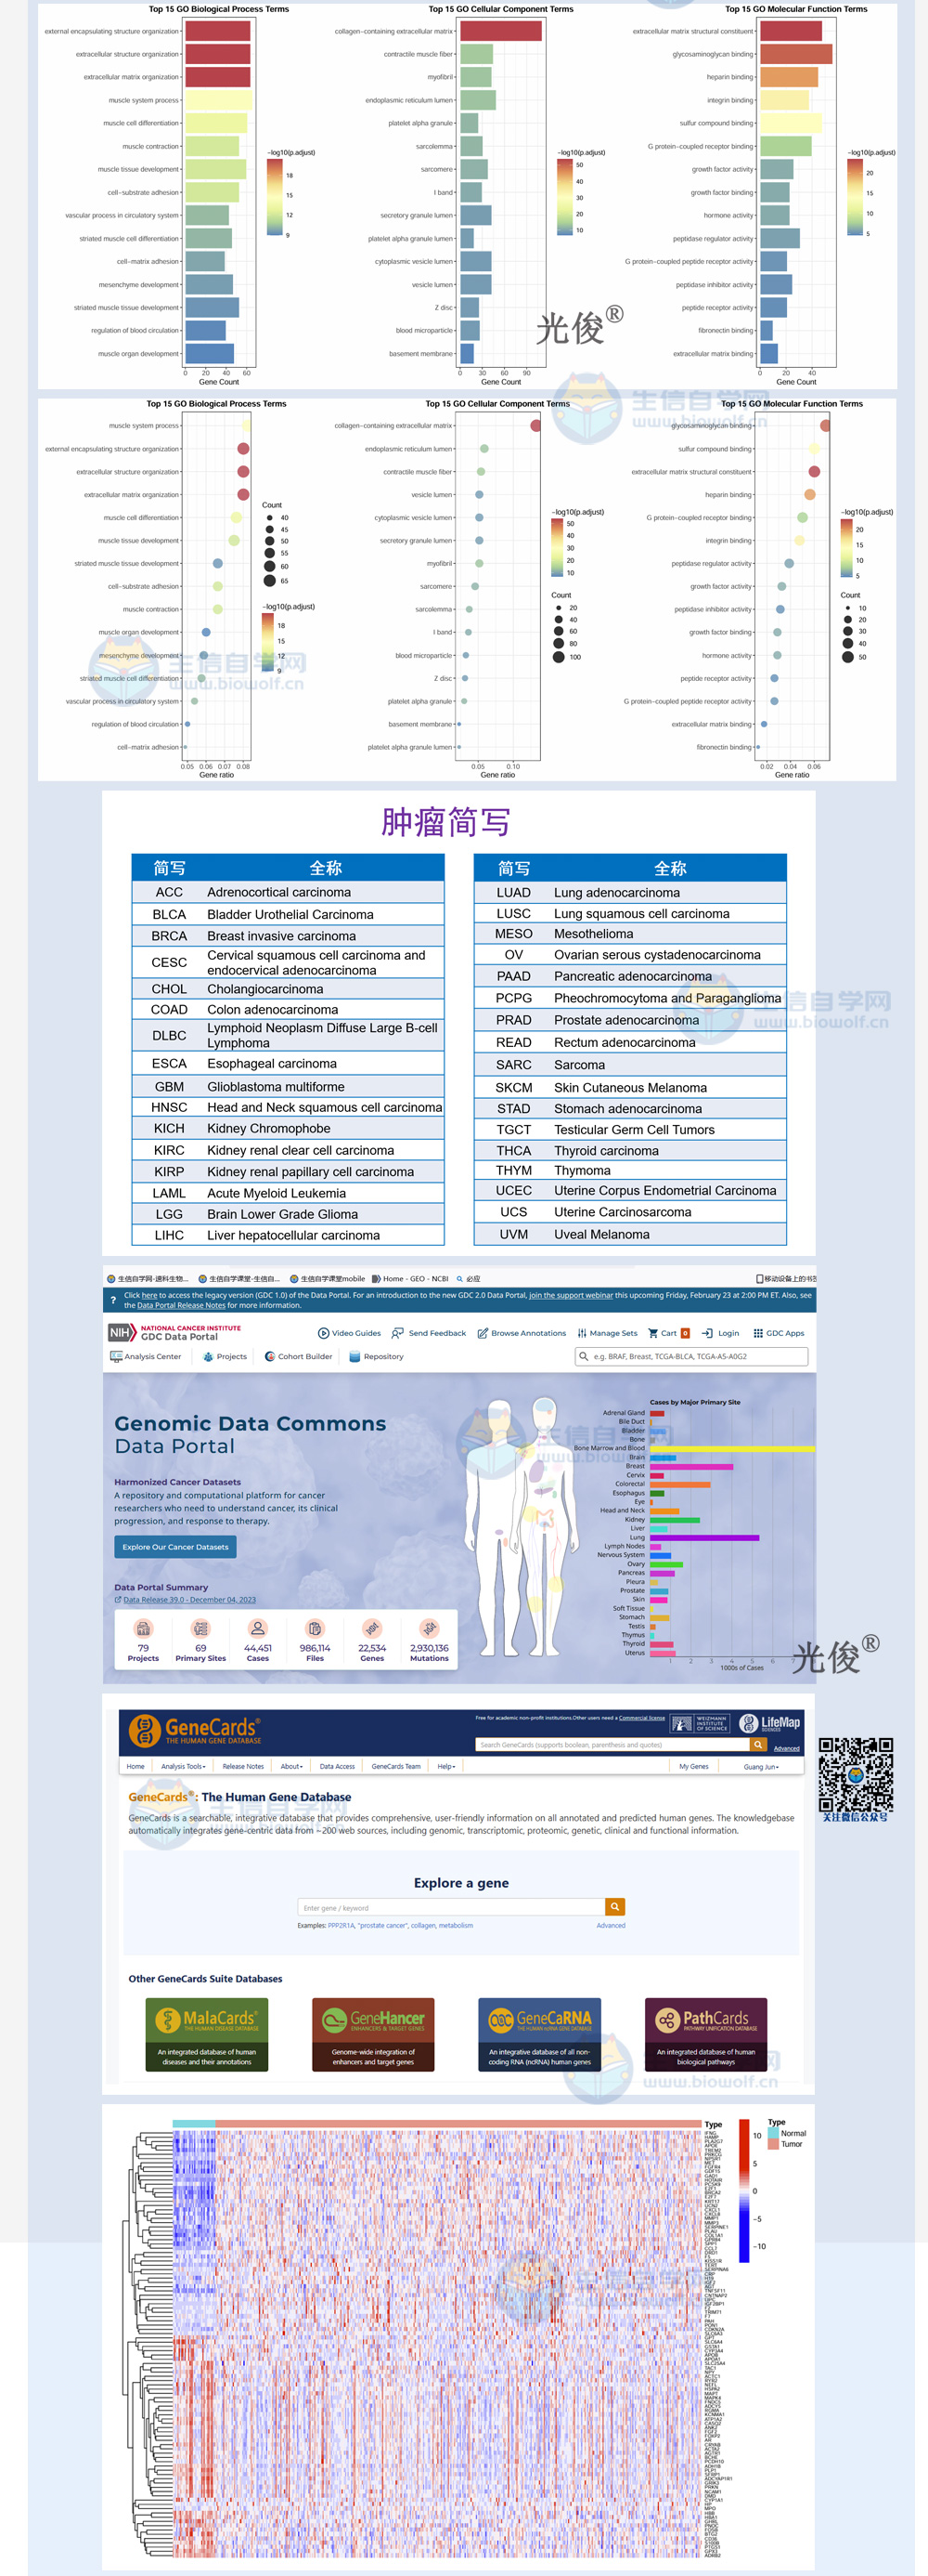Open the Data Release 39.0 link
The image size is (928, 2576).
coord(188,1600)
